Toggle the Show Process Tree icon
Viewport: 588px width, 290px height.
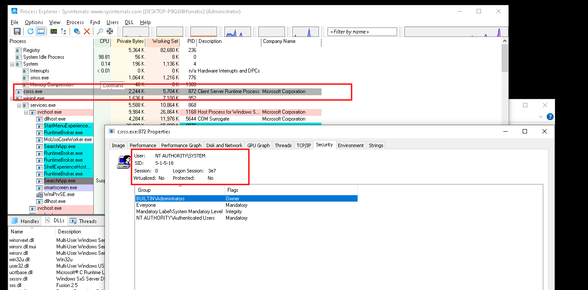64,31
